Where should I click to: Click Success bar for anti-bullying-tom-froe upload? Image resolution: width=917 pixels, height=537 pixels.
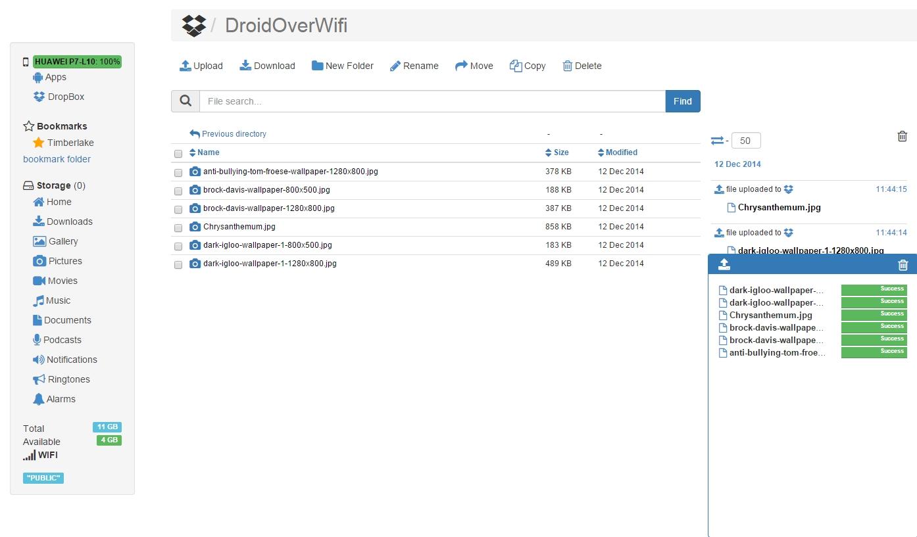click(874, 352)
